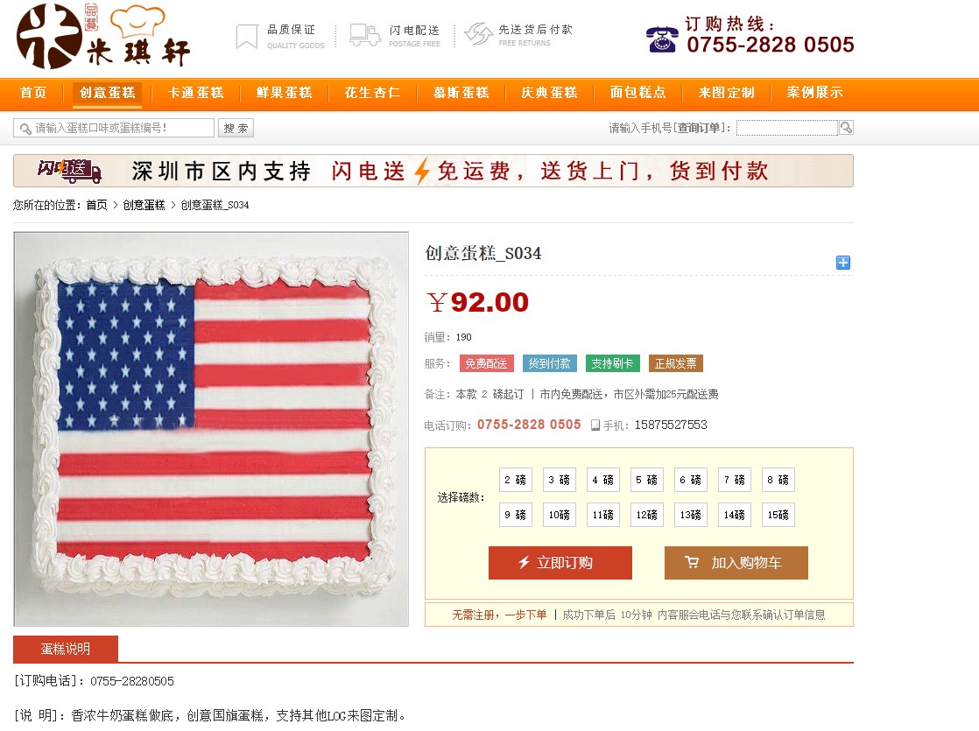
Task: Click the 加入购物车 button
Action: [736, 563]
